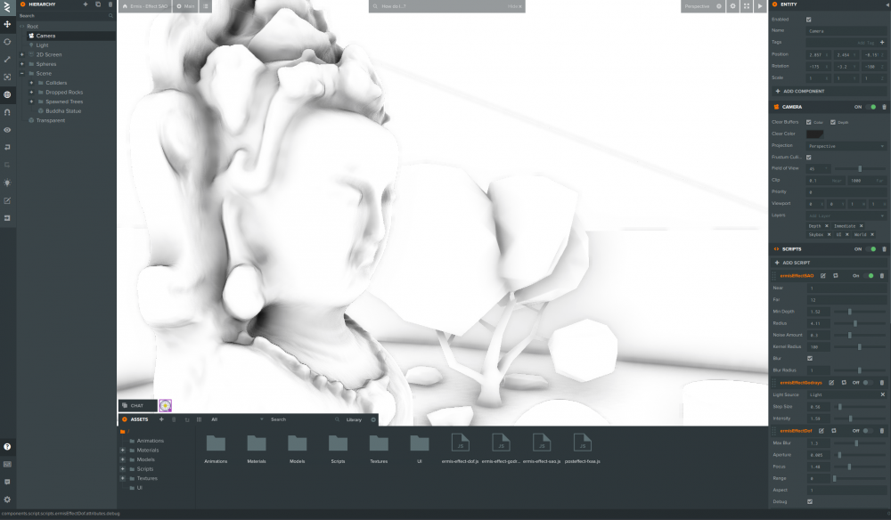
Task: Reparse ermisEffectGodrays script refresh icon
Action: (844, 383)
